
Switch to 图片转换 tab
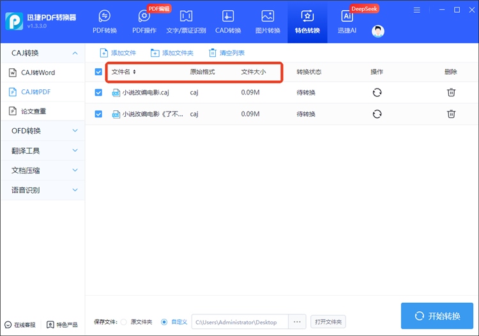point(268,22)
